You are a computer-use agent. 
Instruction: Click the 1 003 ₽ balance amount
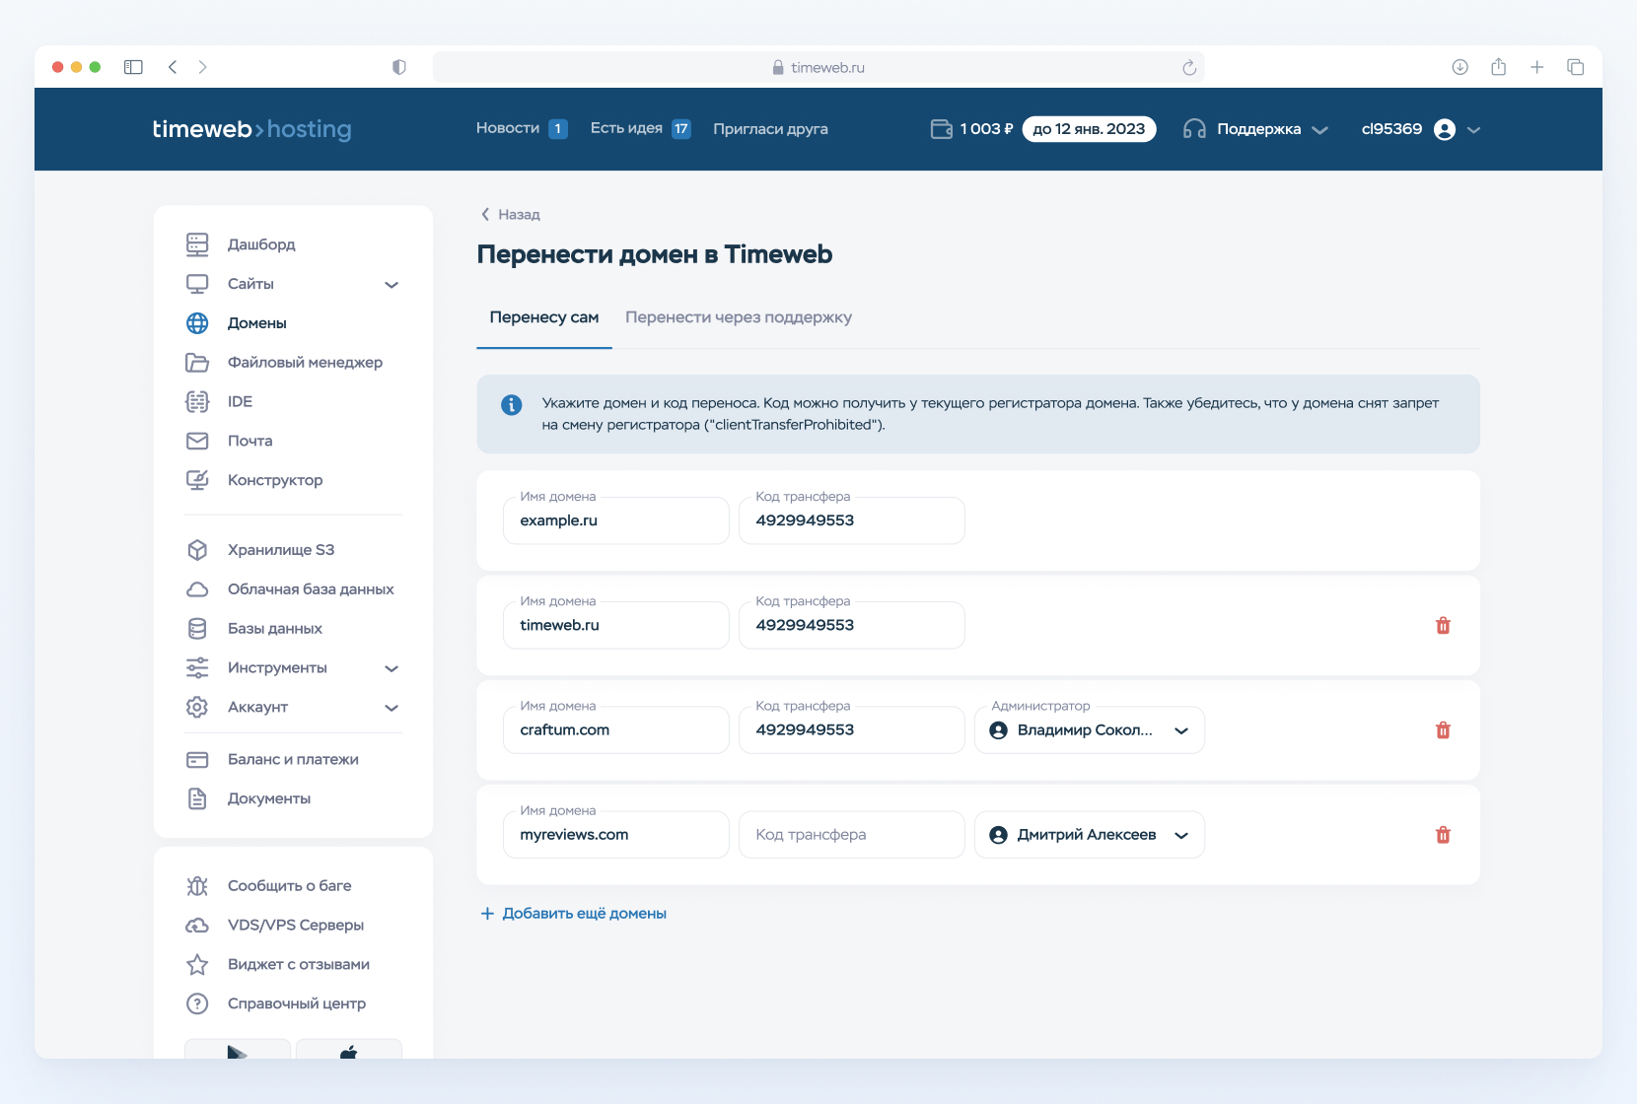click(987, 129)
